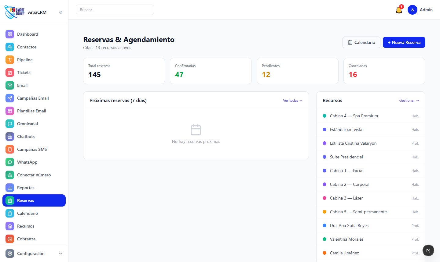
Task: Select the Omnicanal chat icon
Action: point(10,124)
